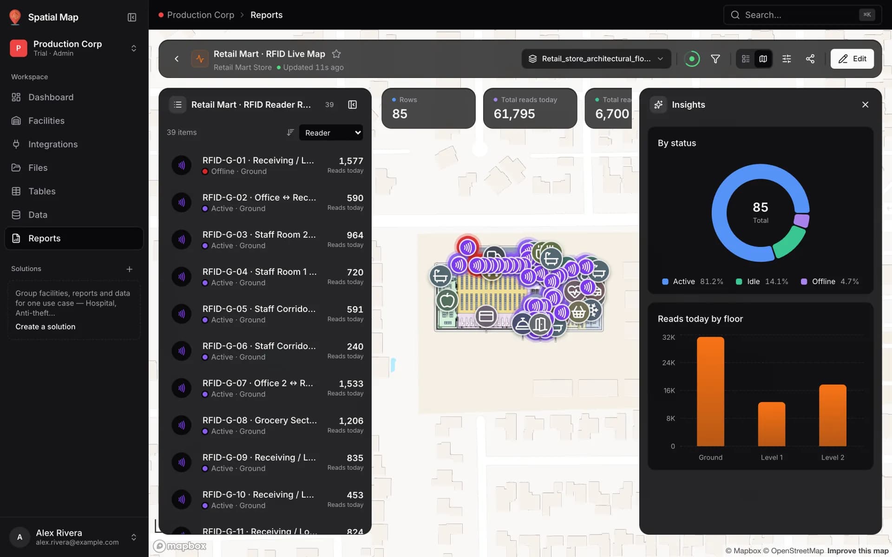Click Production Corp in the breadcrumb
This screenshot has height=557, width=892.
tap(201, 15)
